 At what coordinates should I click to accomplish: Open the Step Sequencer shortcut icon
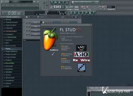[56, 2]
